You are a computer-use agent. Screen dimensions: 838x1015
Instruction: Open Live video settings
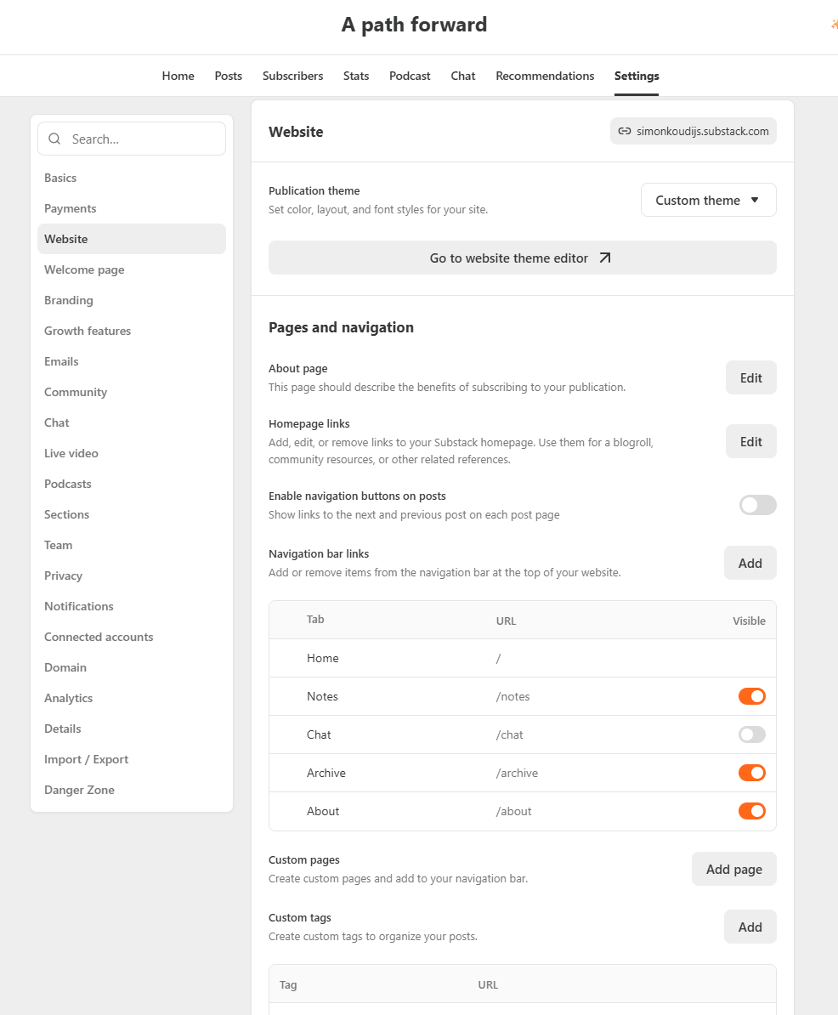[x=132, y=453]
